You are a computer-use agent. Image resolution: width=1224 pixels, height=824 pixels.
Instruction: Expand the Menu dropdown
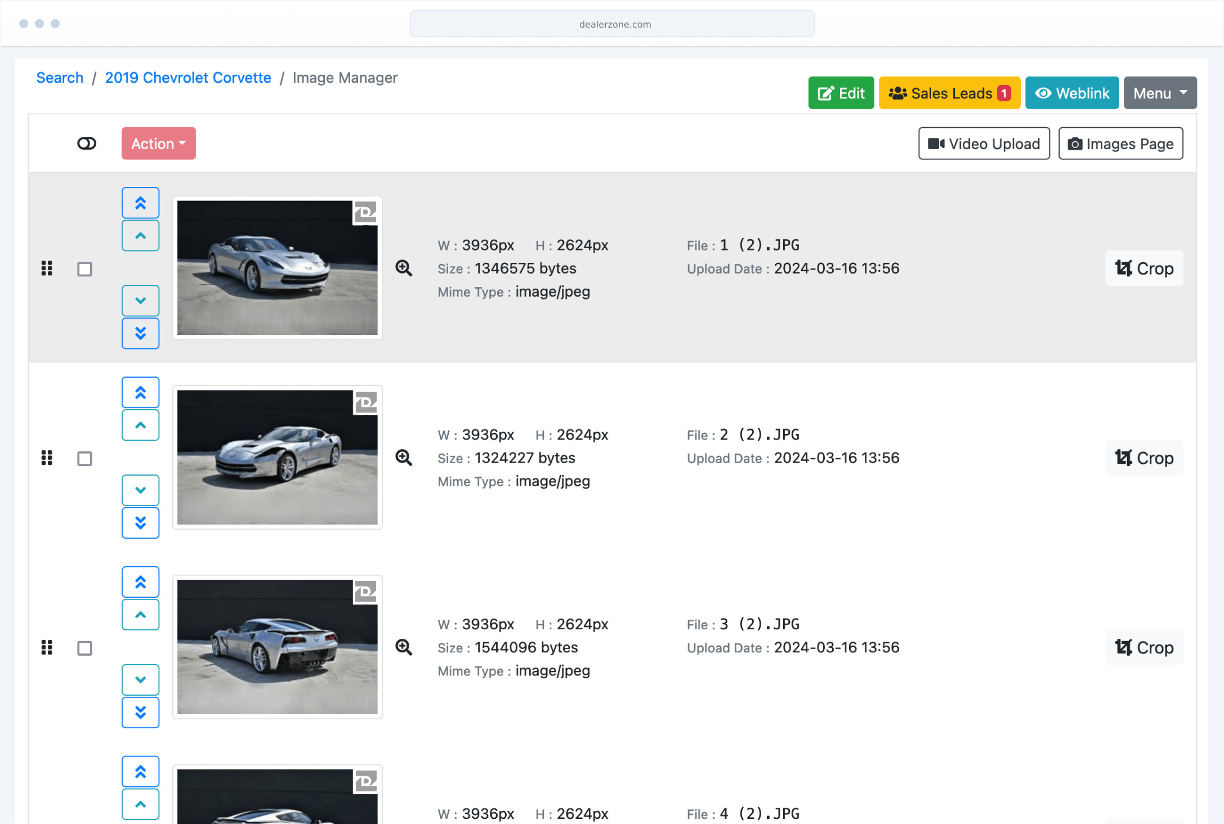tap(1159, 93)
